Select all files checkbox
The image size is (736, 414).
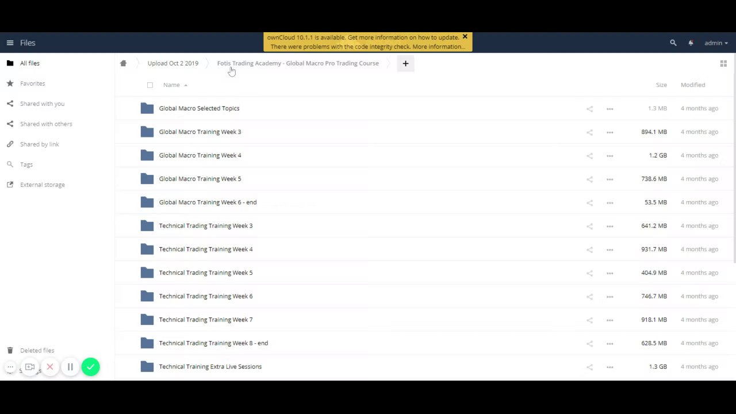150,85
